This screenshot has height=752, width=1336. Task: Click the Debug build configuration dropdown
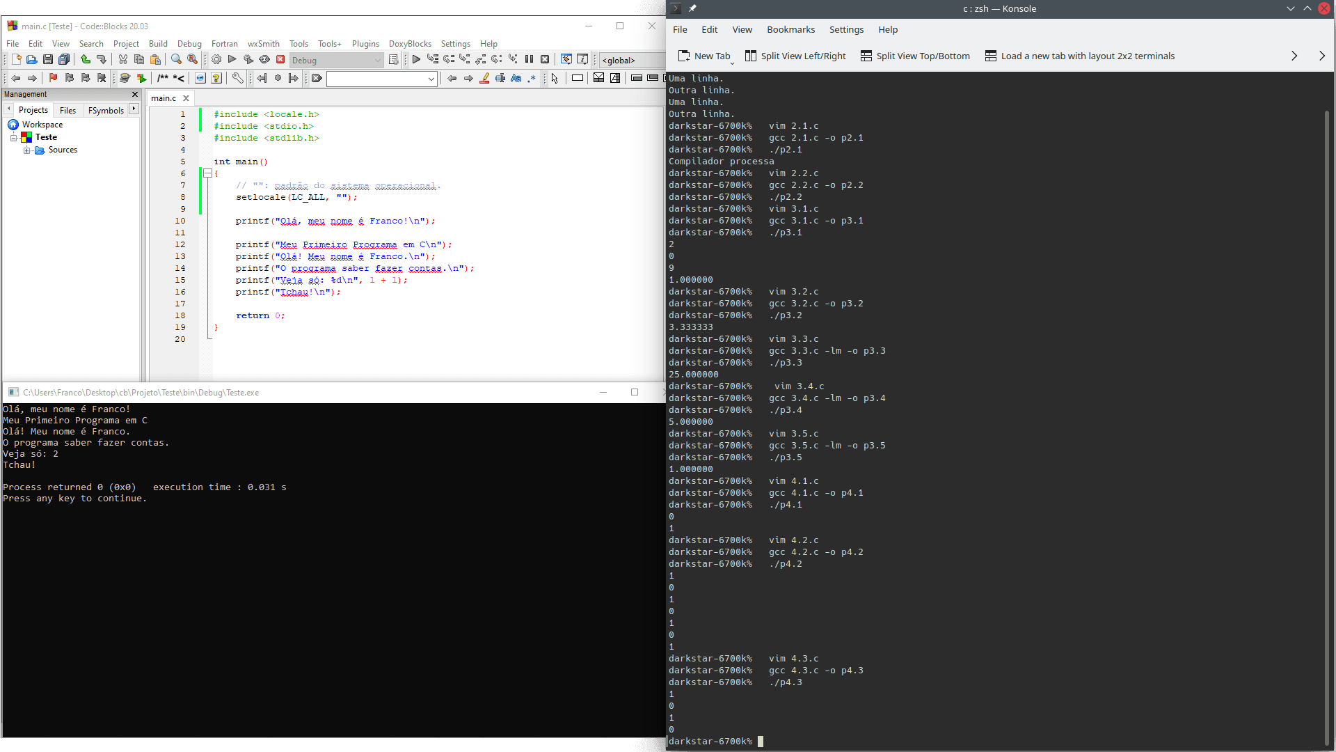click(336, 60)
